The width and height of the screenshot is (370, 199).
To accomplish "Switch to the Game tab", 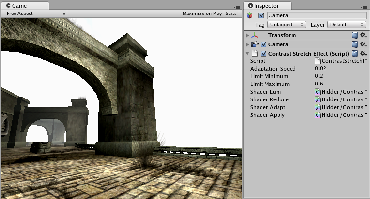I will click(x=19, y=5).
